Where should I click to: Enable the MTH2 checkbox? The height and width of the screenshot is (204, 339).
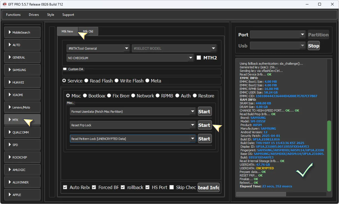pos(199,58)
